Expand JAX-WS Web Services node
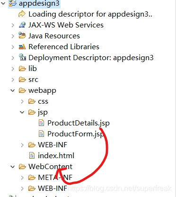 coord(13,25)
